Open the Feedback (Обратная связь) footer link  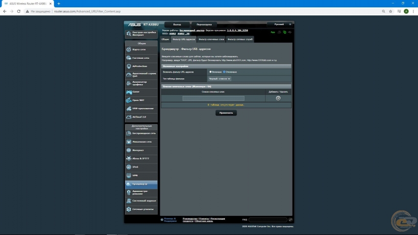coord(204,221)
